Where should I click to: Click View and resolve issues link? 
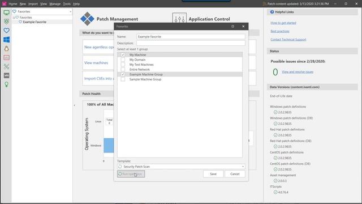(298, 72)
